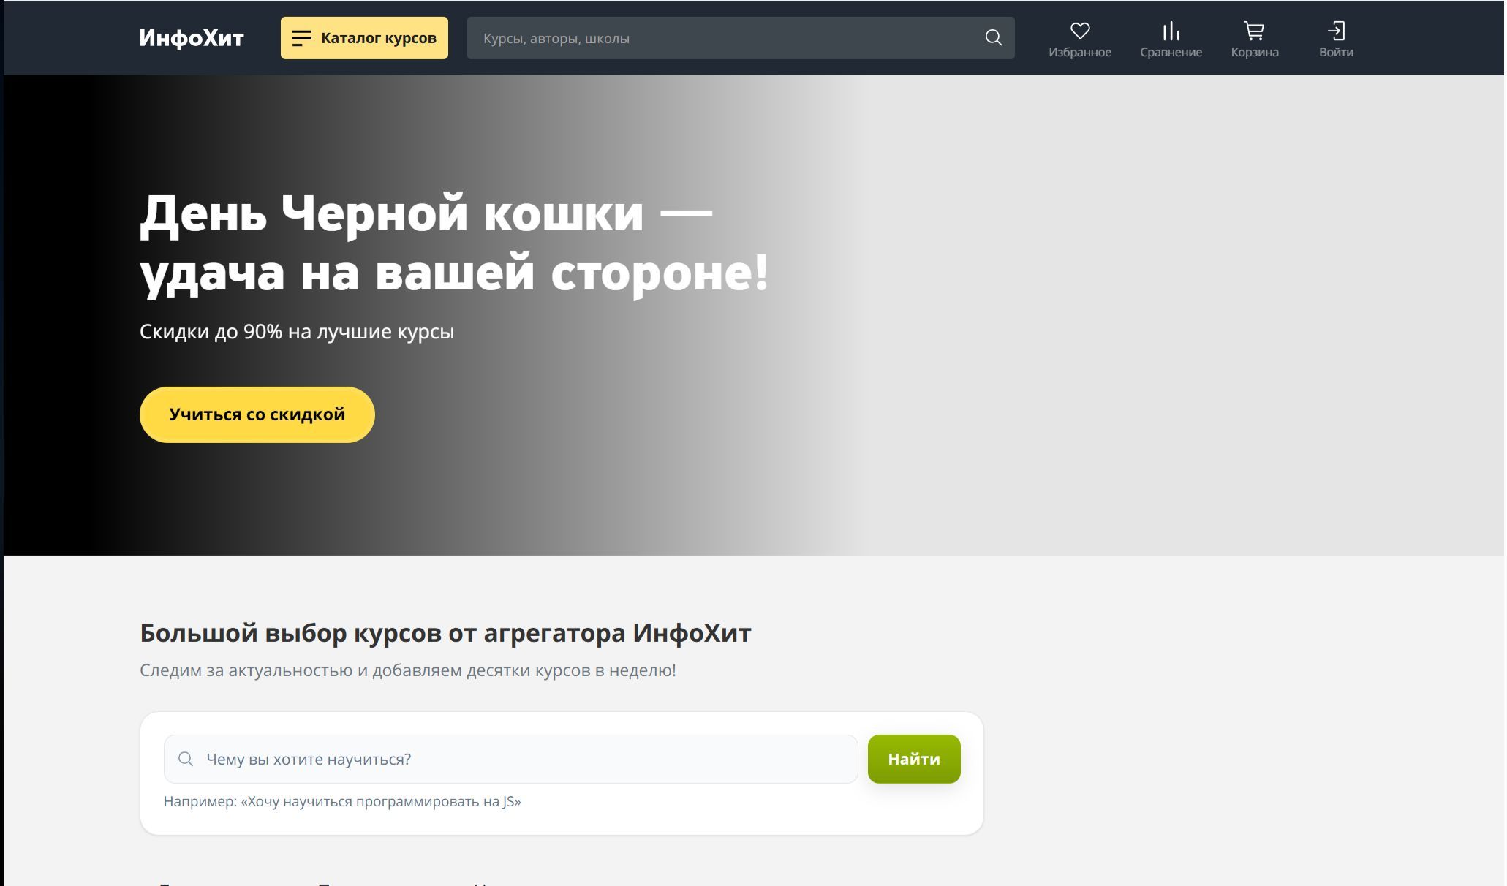
Task: Open the Корзина shopping cart icon
Action: pyautogui.click(x=1253, y=31)
